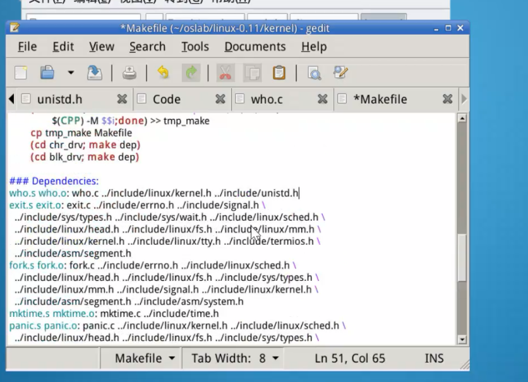528x382 pixels.
Task: Close the Code tab
Action: 220,99
